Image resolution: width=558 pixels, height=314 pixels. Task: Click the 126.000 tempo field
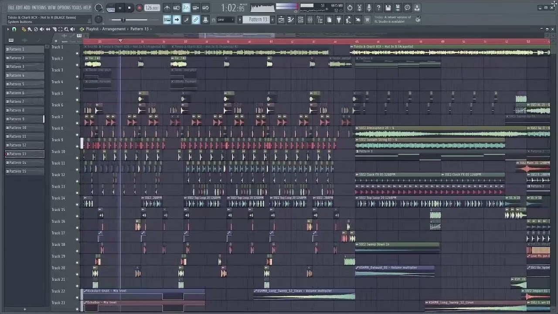pos(152,8)
